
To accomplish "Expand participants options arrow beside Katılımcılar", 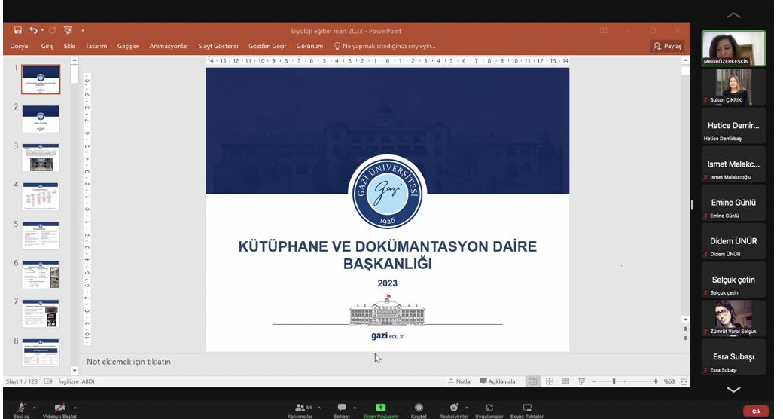I will [x=319, y=408].
